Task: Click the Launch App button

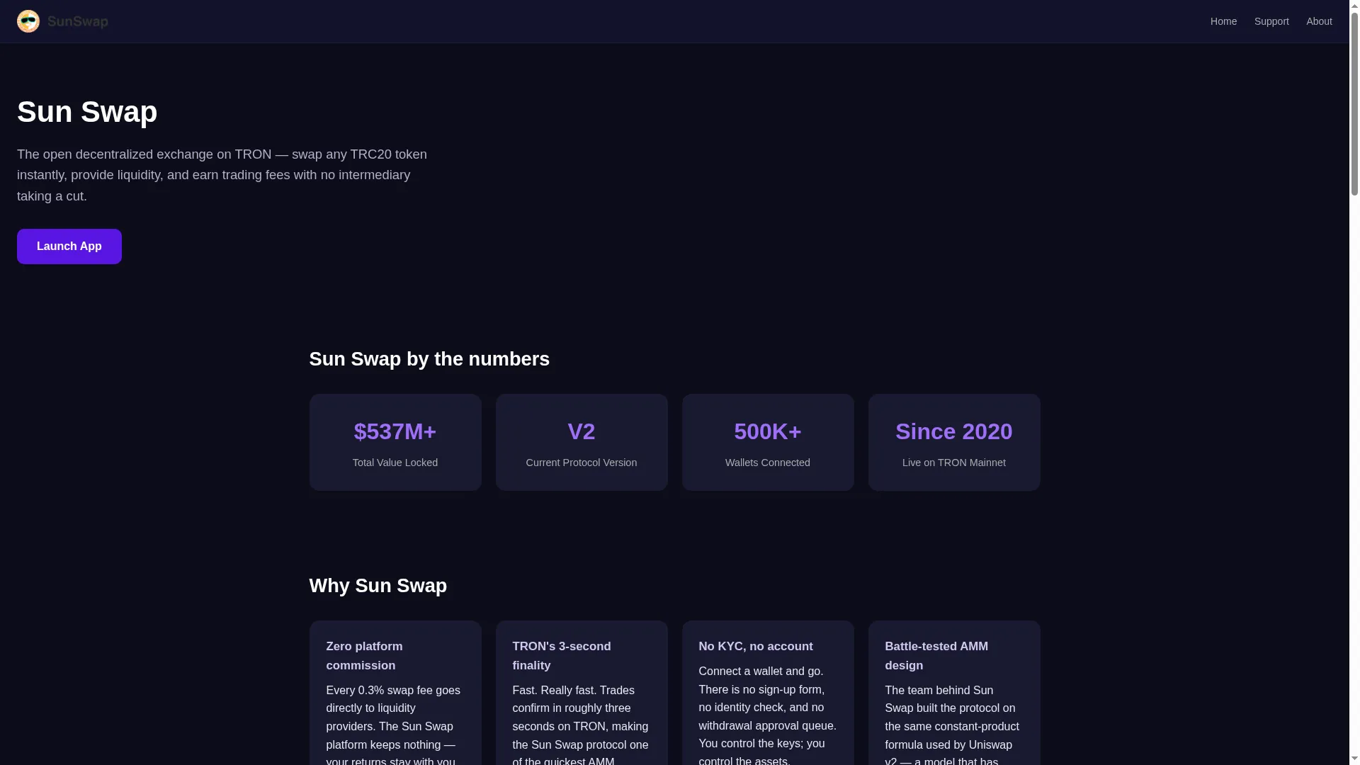Action: pyautogui.click(x=69, y=246)
